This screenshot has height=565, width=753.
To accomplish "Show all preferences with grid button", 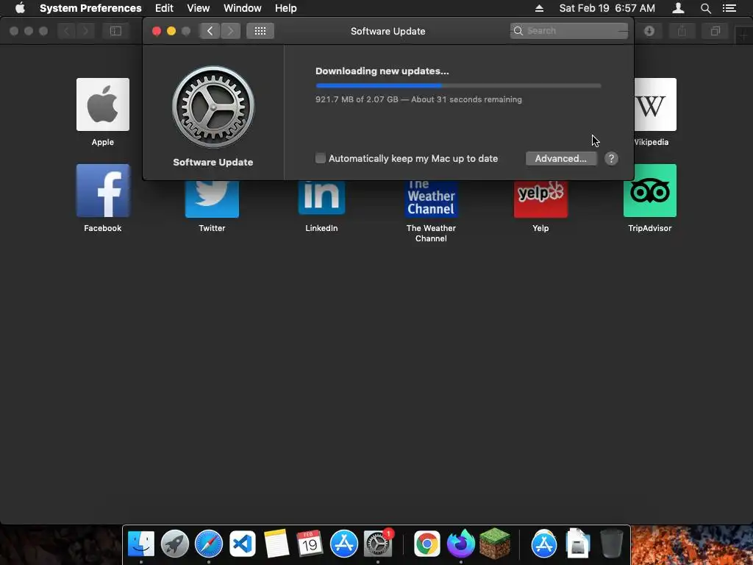I will (x=260, y=31).
